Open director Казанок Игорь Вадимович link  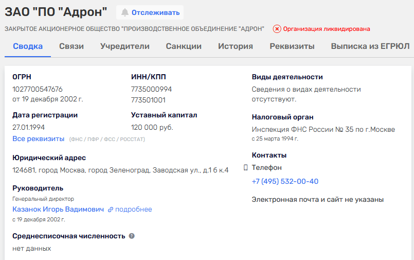coord(58,209)
